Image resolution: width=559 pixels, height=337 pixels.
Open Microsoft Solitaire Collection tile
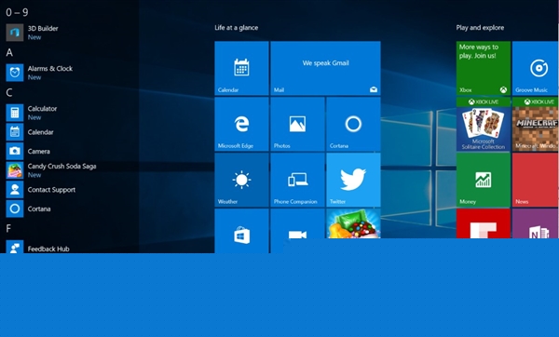coord(484,124)
